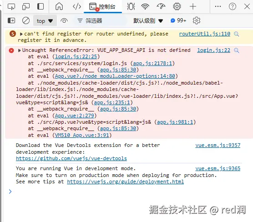Open the vuejs.org deployment guide link
This screenshot has height=222, width=253.
pos(126,182)
